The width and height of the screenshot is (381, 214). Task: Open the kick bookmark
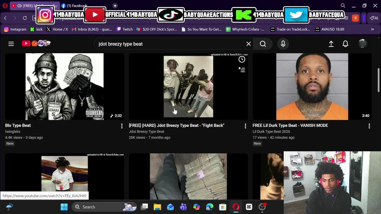point(36,29)
